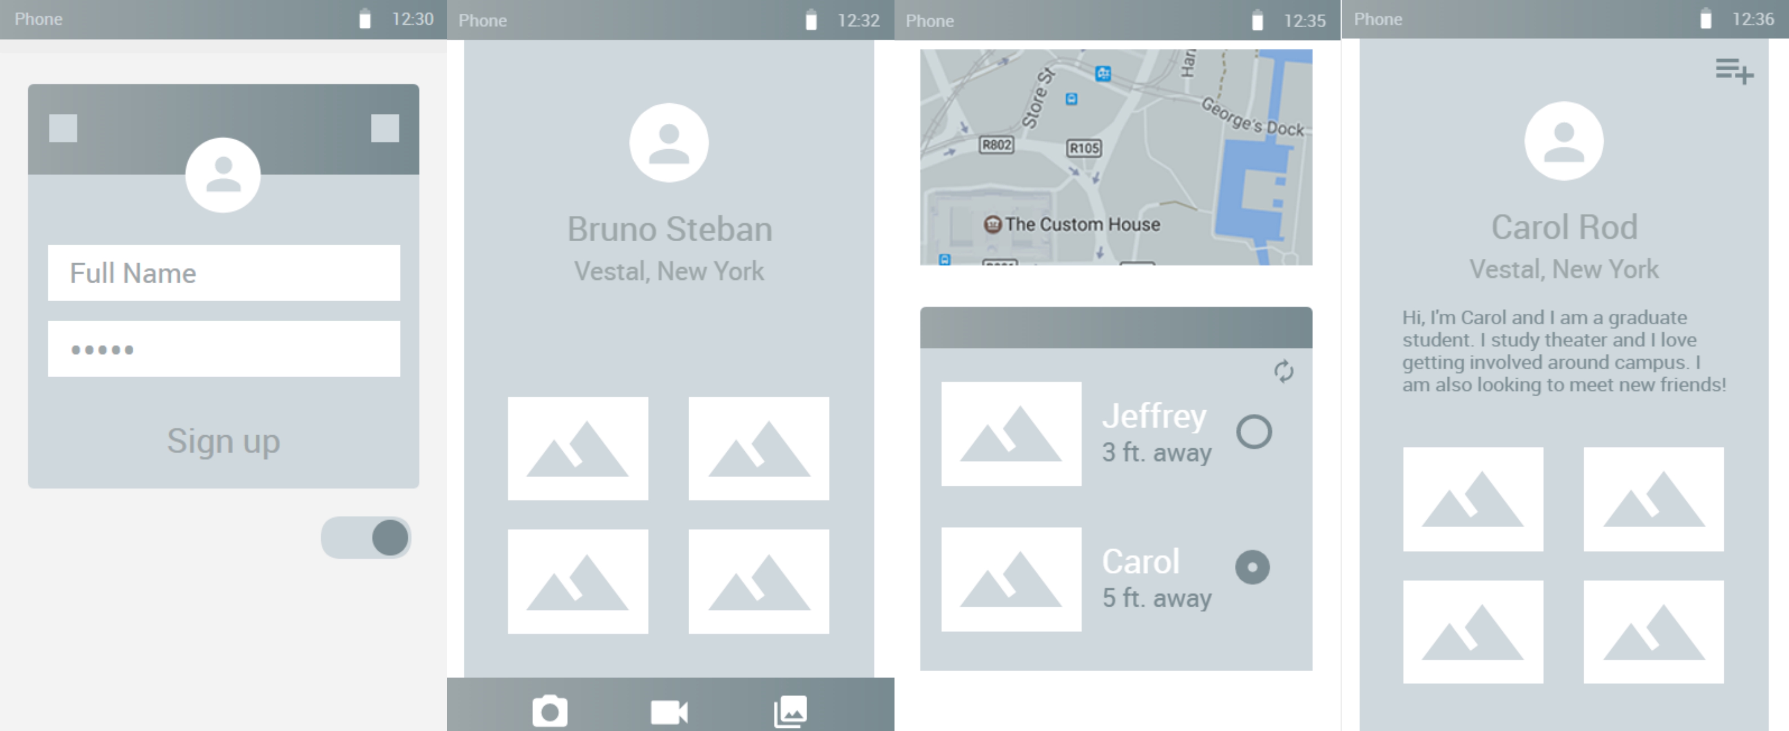
Task: Tap the camera icon in bottom bar
Action: point(549,711)
